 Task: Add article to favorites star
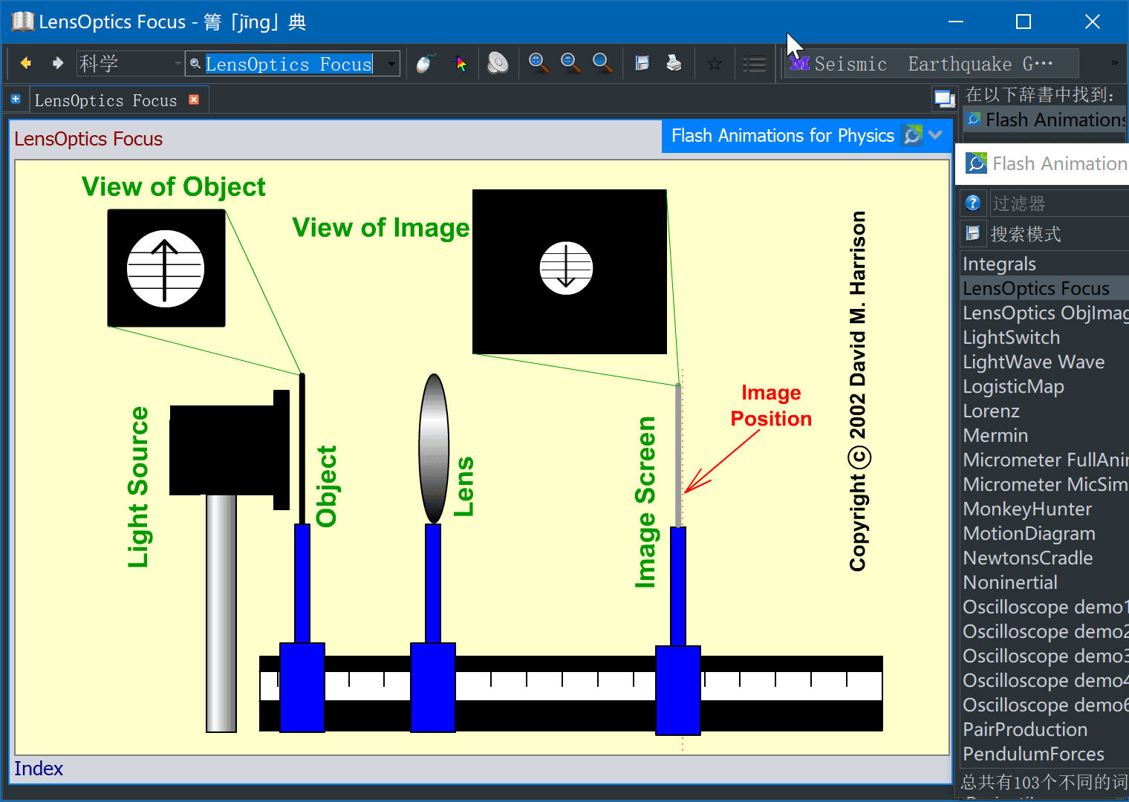[x=714, y=64]
